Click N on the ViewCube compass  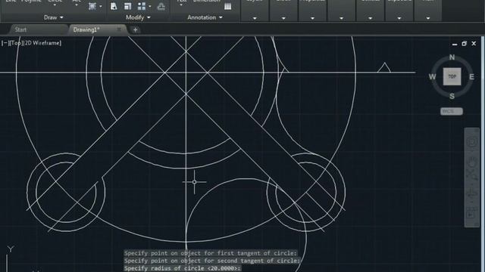452,57
